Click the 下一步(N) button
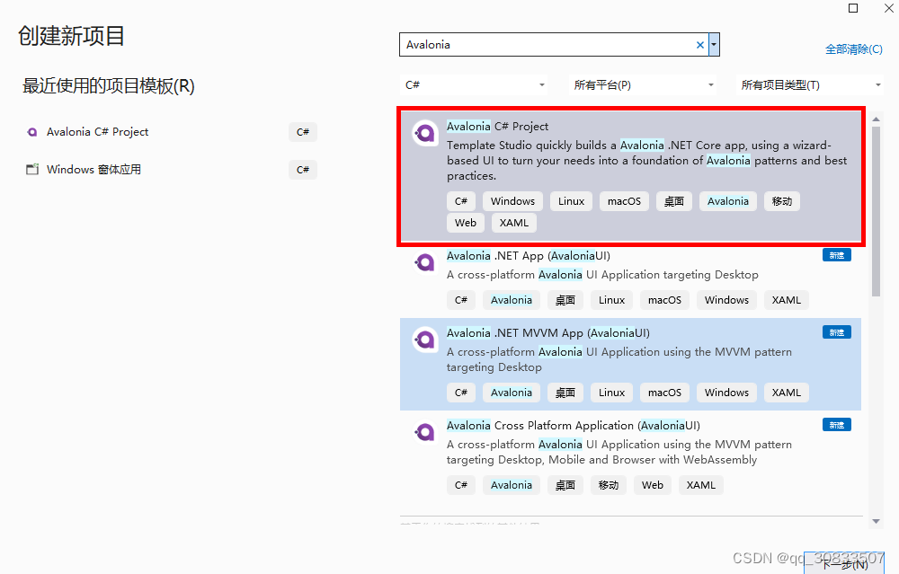Viewport: 899px width, 574px height. (842, 563)
